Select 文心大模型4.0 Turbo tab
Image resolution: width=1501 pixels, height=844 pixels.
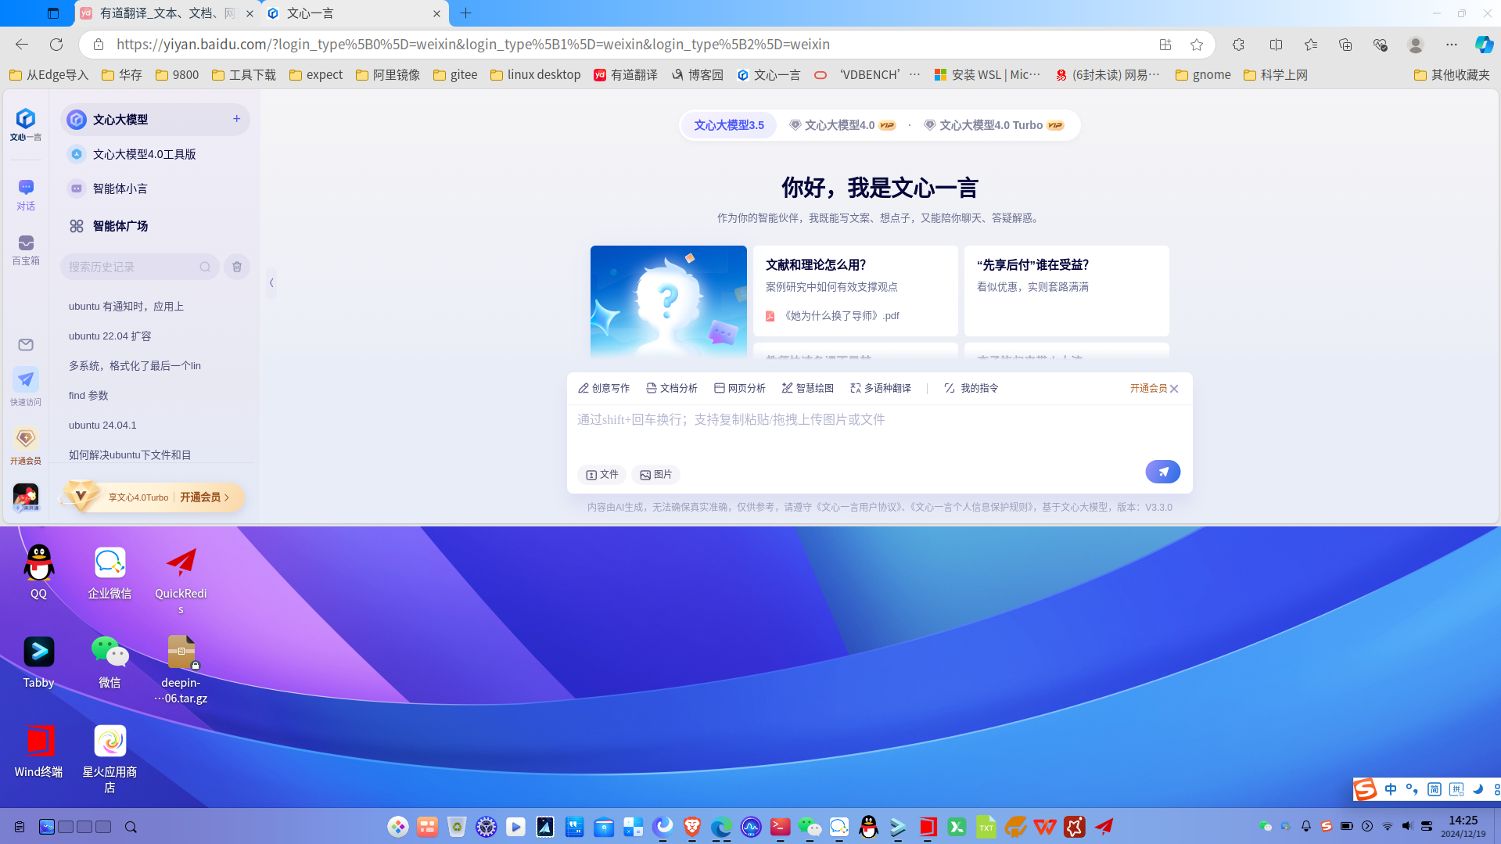pyautogui.click(x=993, y=125)
